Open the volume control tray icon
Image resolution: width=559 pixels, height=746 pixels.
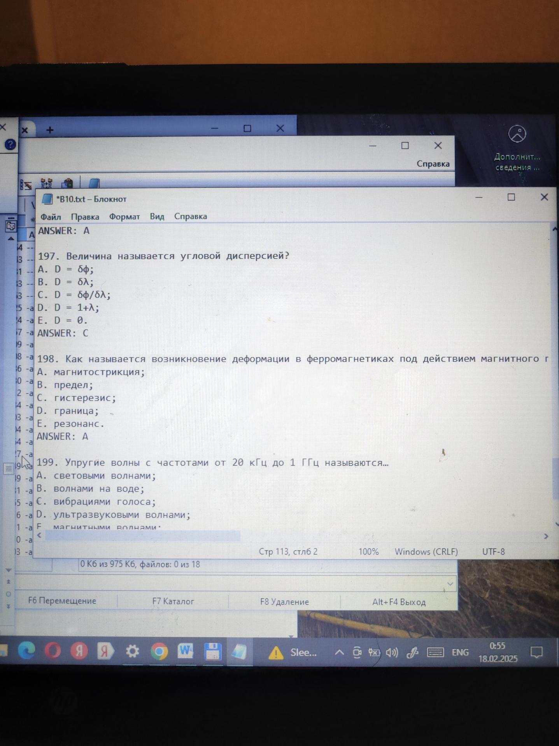(x=392, y=652)
